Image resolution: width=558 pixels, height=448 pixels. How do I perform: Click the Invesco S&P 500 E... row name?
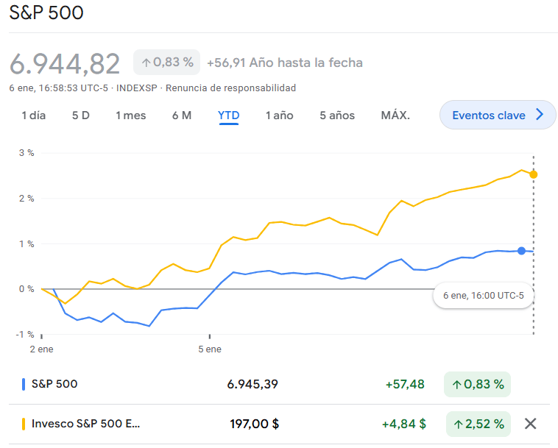tap(85, 424)
